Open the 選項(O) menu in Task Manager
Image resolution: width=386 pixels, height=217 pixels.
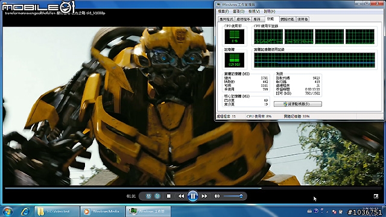(239, 11)
